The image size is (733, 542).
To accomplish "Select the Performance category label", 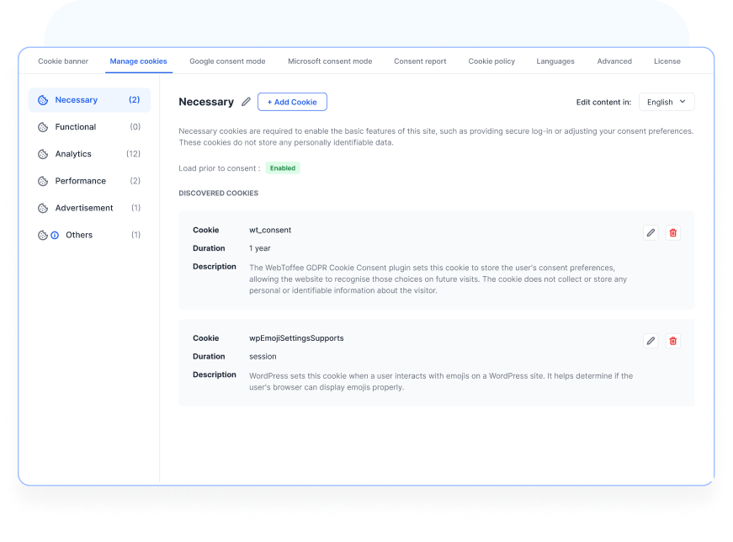I will (x=81, y=181).
